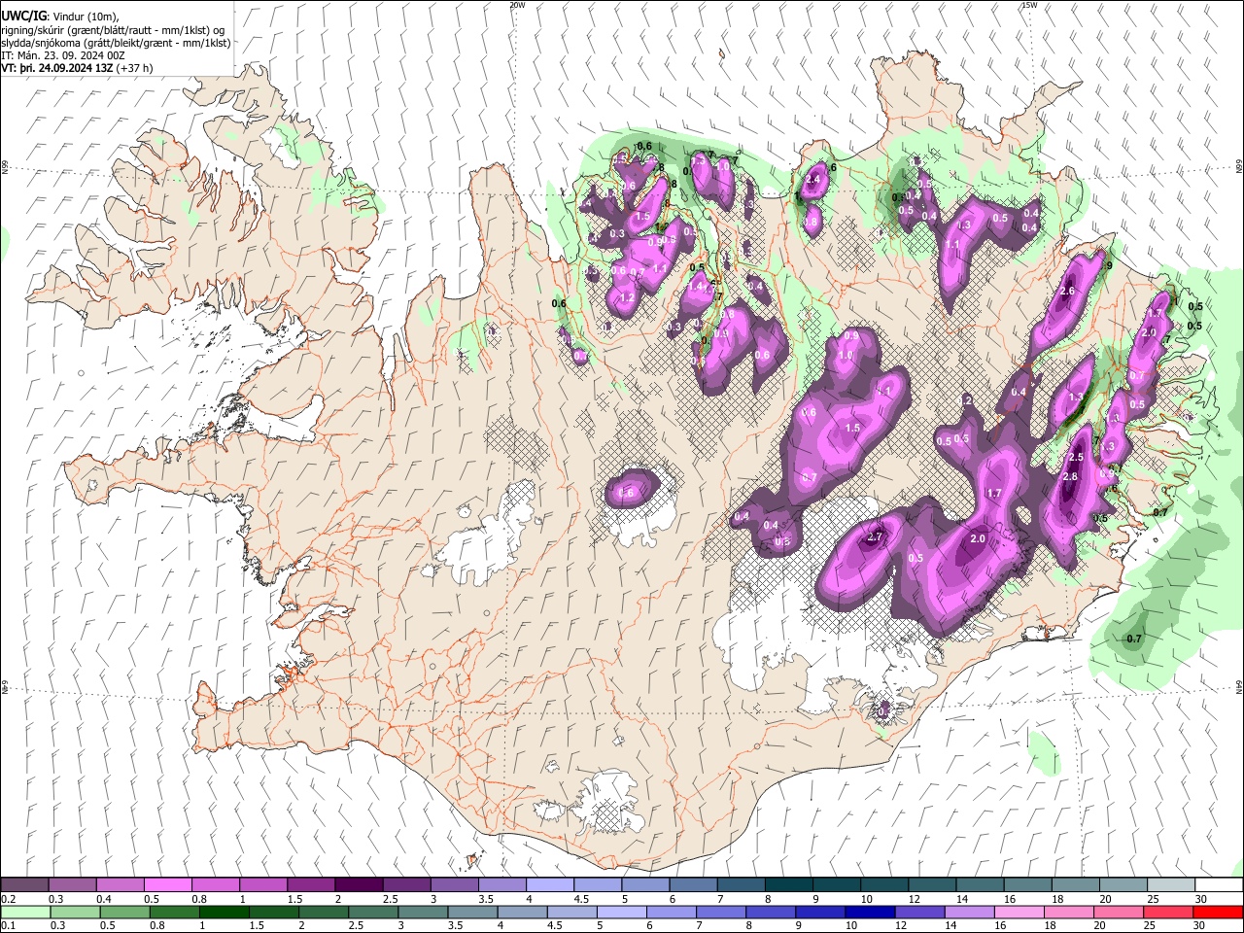Click the 'slydda/snjókoma' legend description line

116,43
